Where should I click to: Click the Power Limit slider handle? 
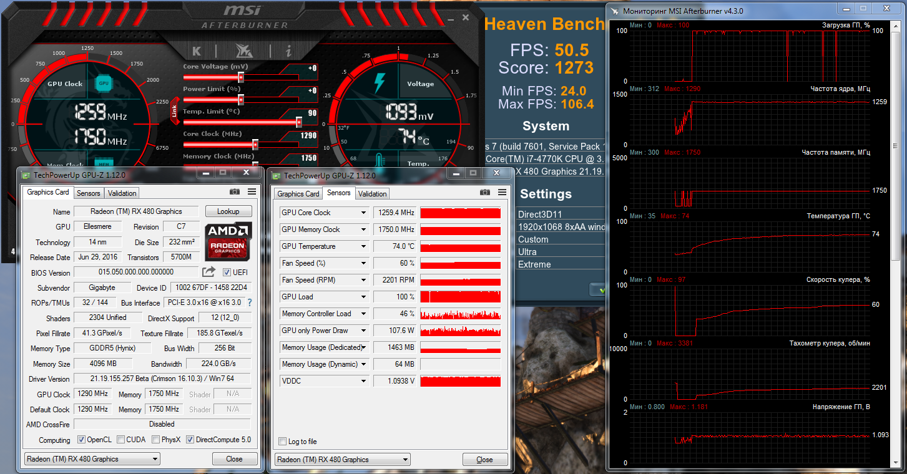(x=241, y=100)
